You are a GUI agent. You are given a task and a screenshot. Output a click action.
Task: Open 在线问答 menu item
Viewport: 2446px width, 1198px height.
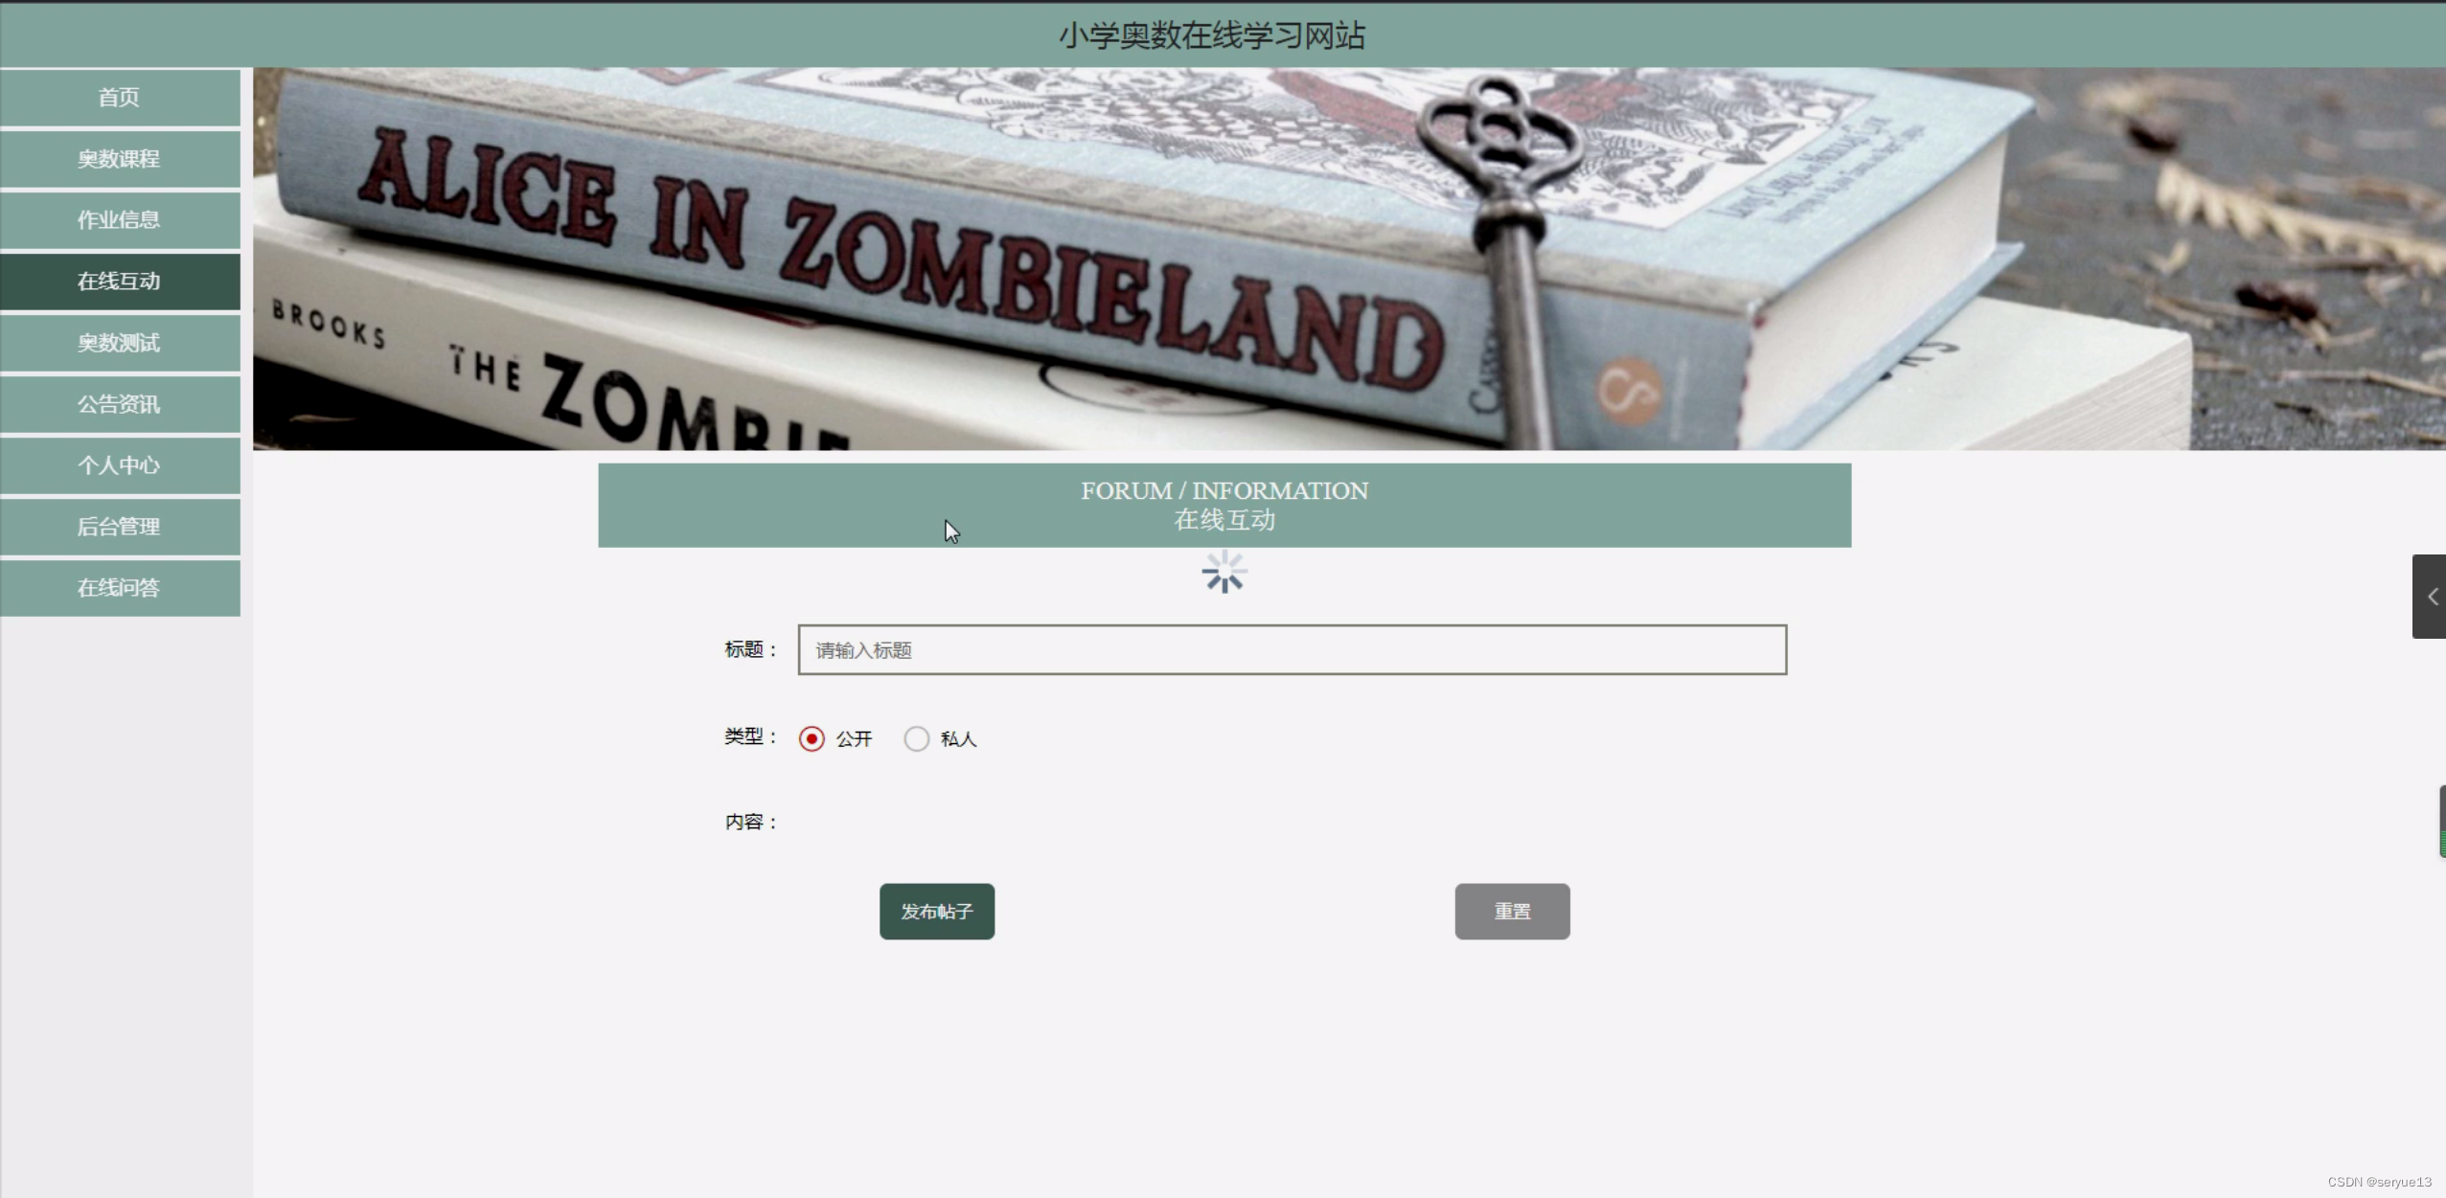(120, 588)
